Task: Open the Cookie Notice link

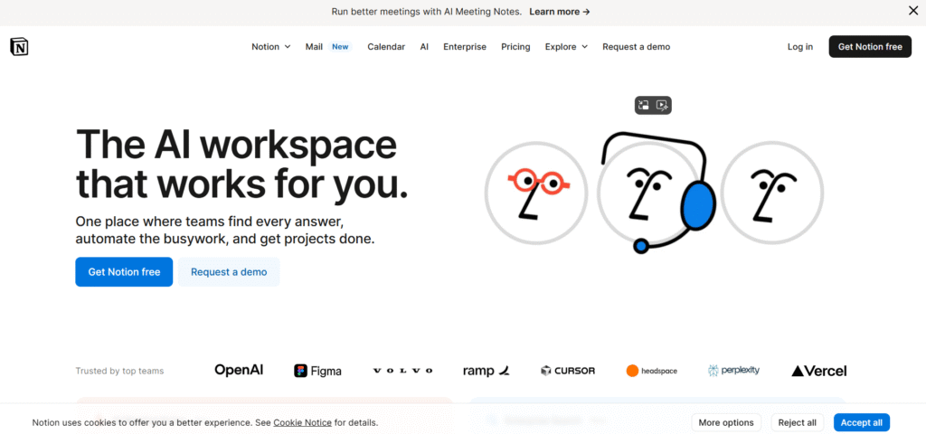Action: (x=302, y=423)
